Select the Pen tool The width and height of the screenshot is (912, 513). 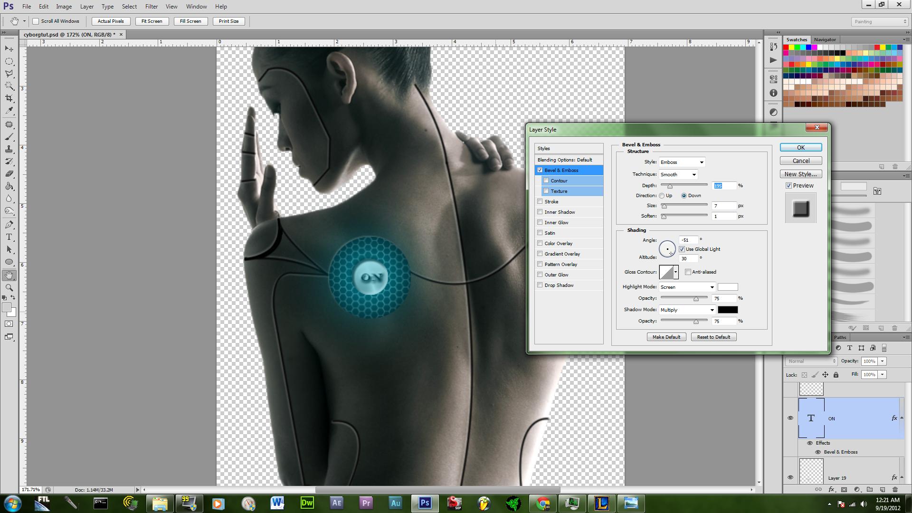point(9,225)
